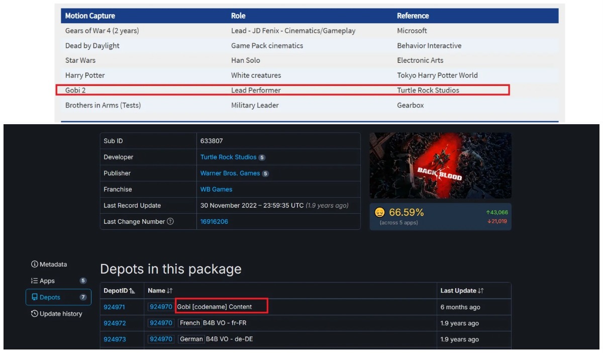The height and width of the screenshot is (353, 603).
Task: Open the WB Games franchise link
Action: (x=216, y=190)
